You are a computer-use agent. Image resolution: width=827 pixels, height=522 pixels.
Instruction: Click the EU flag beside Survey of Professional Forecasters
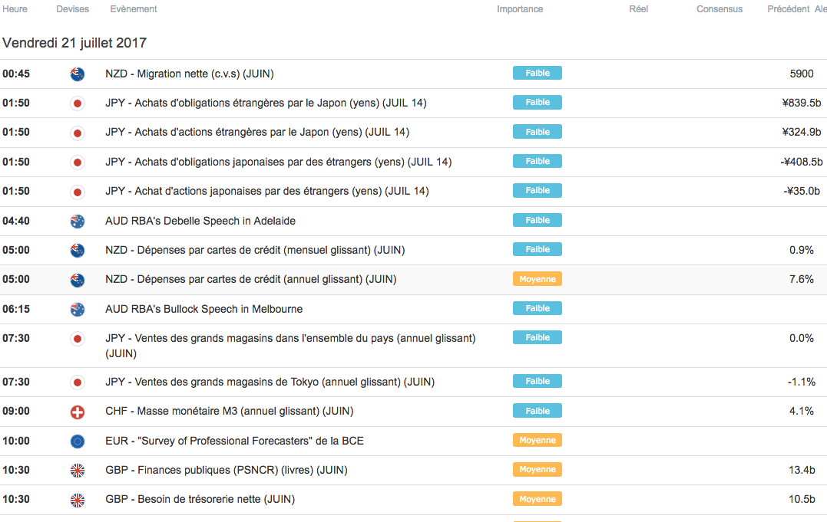pos(77,442)
